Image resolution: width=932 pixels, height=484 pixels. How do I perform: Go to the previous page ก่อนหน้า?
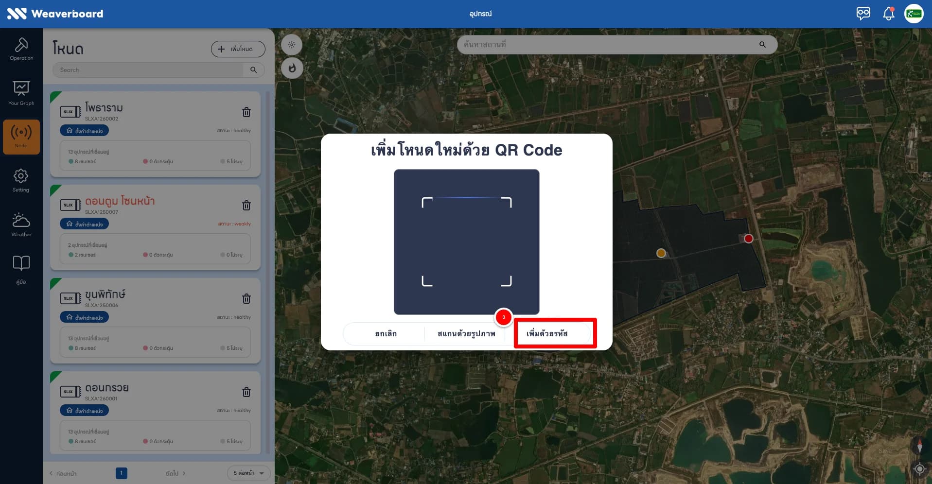(x=63, y=473)
